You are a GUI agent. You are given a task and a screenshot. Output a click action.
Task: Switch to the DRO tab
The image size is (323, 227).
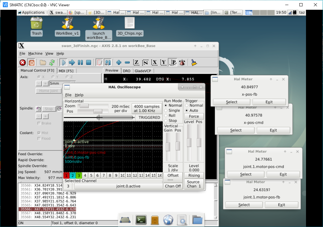tap(127, 71)
